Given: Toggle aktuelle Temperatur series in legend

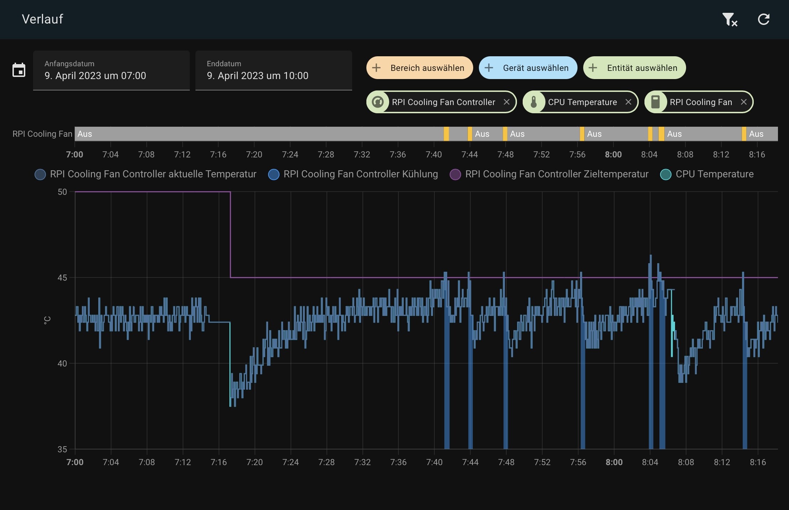Looking at the screenshot, I should point(146,174).
